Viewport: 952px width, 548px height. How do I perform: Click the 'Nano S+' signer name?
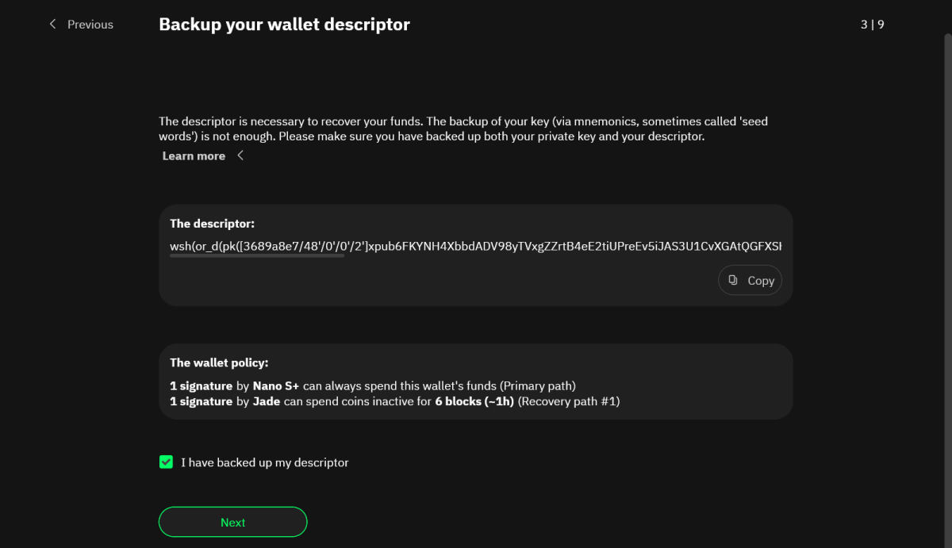(275, 386)
